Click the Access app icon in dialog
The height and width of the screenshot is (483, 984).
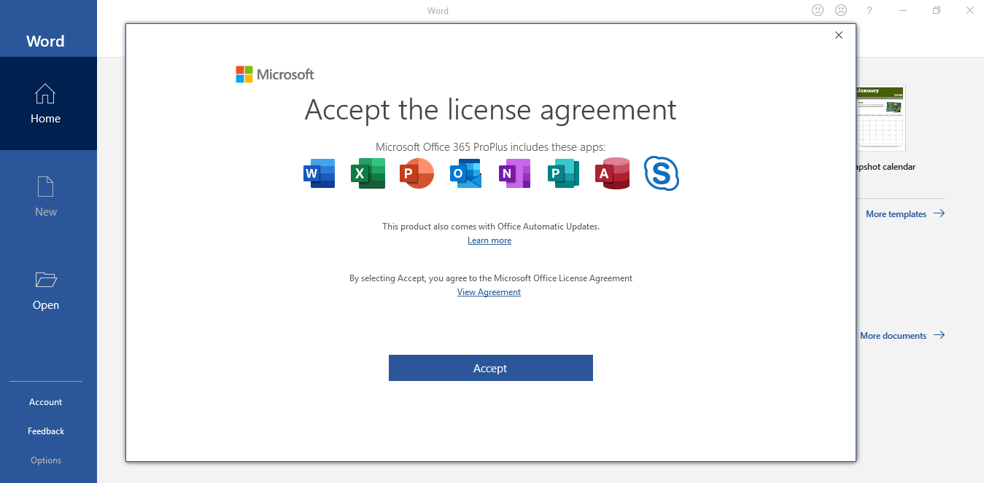pos(612,173)
